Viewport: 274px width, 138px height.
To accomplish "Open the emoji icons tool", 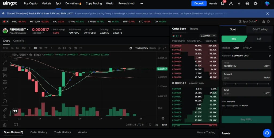I will click(5, 101).
